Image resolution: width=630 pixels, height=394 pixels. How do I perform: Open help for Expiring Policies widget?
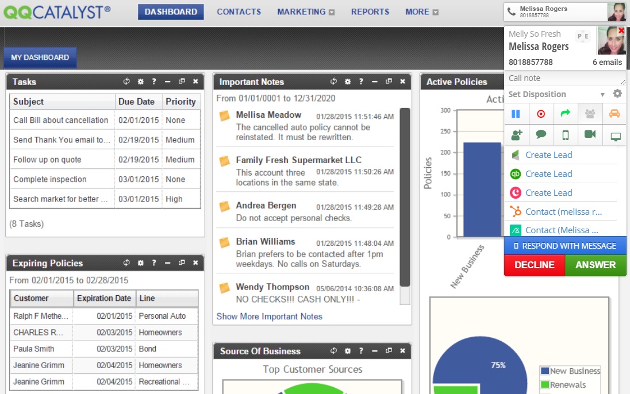coord(154,262)
